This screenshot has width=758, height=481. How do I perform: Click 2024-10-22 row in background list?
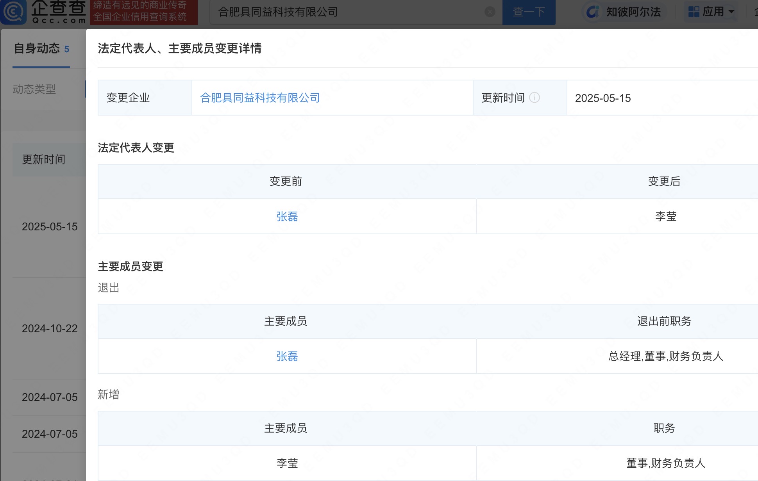pos(50,328)
